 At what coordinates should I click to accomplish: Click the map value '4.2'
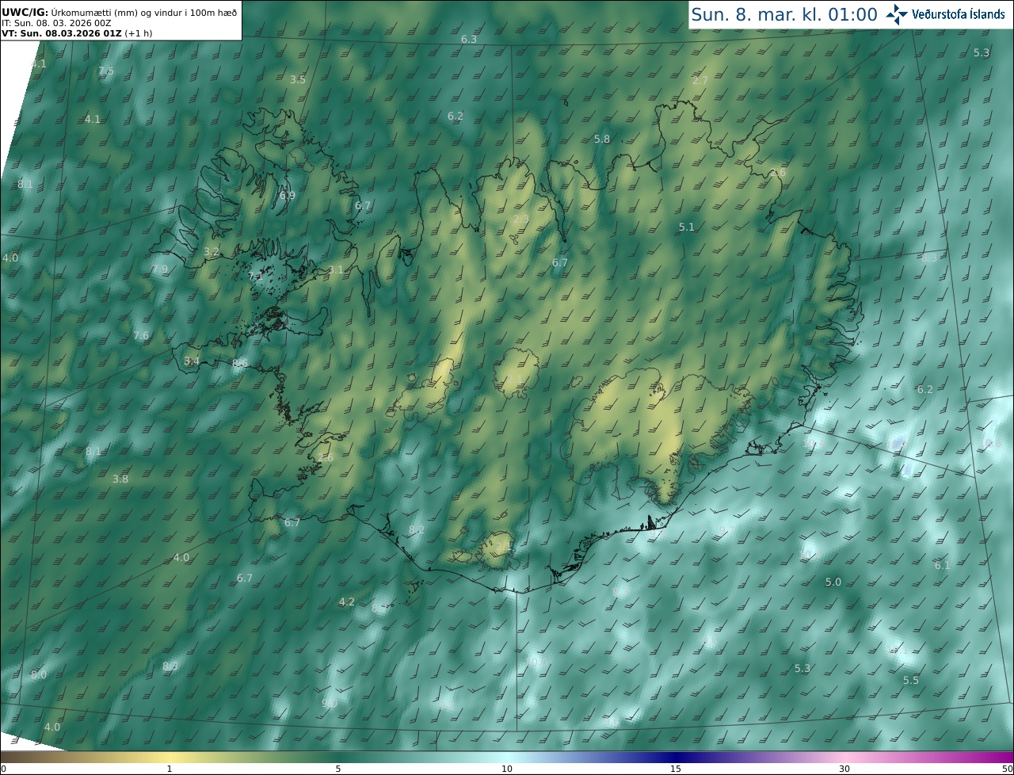pos(347,602)
